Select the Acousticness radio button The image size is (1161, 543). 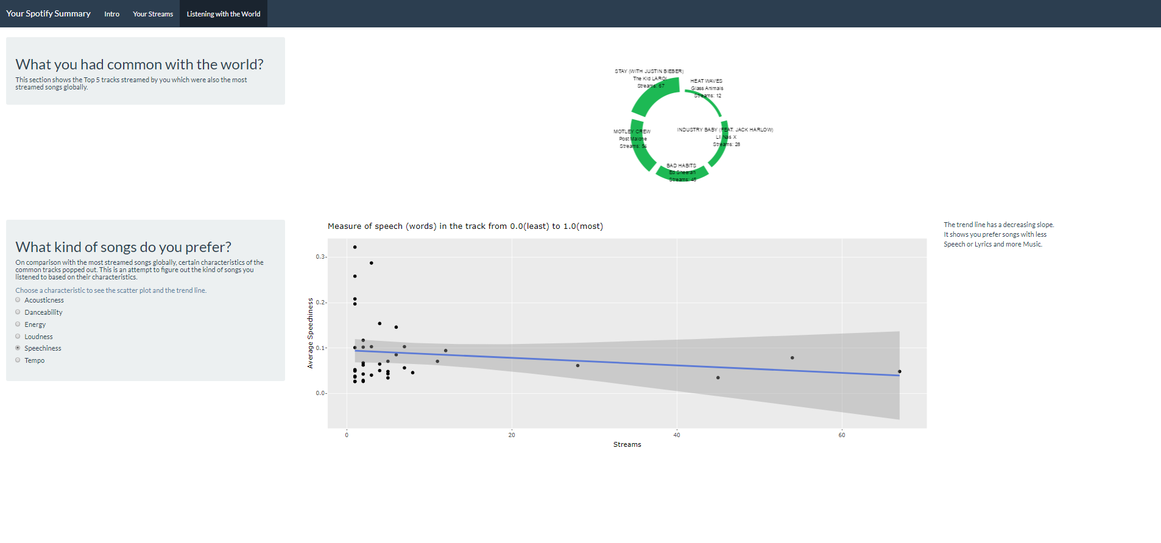18,300
